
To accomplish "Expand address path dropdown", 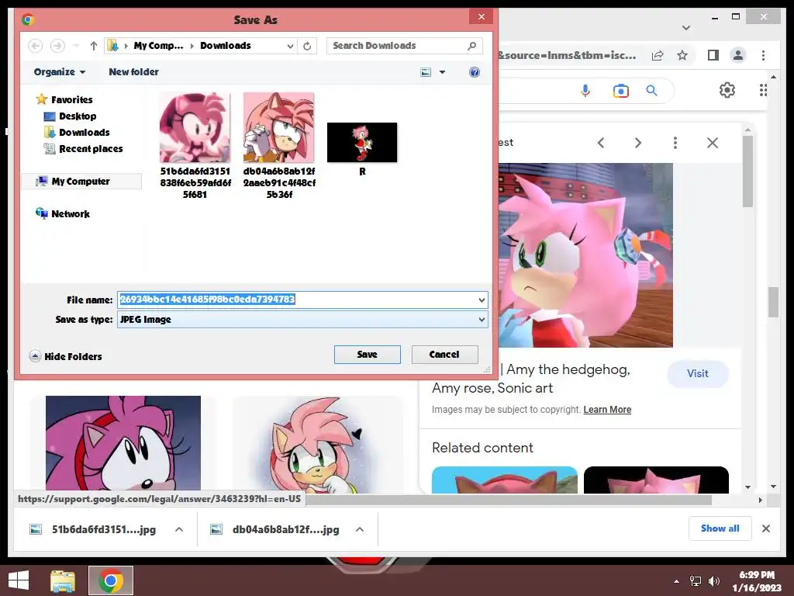I will click(290, 46).
